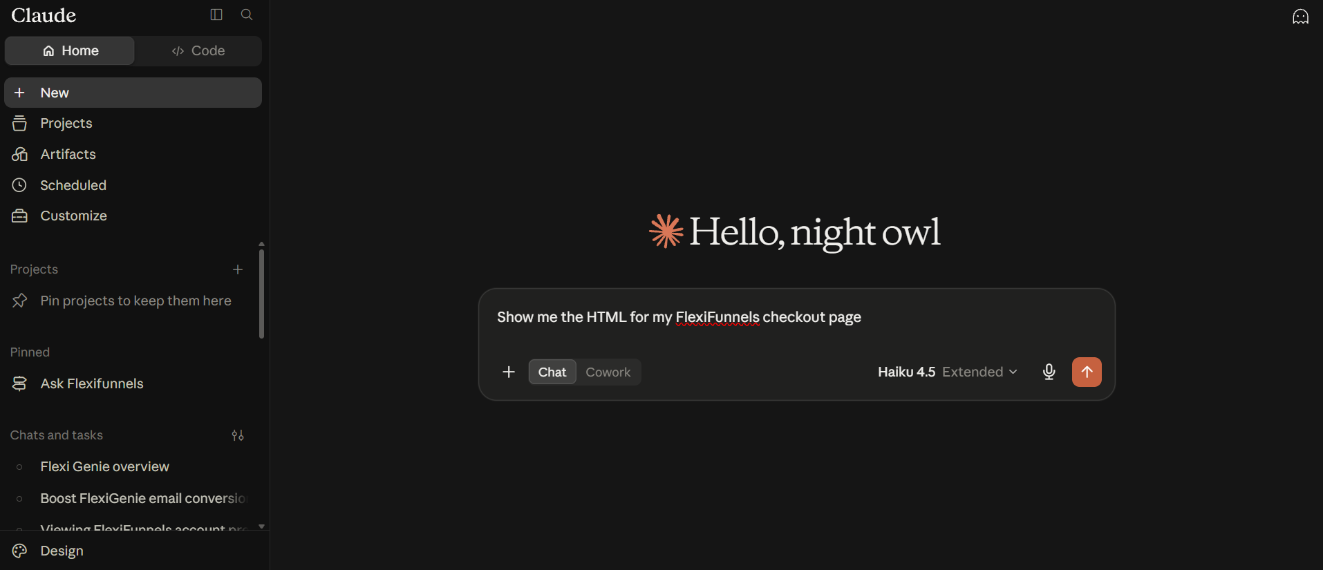
Task: Send the message with the arrow button
Action: coord(1087,372)
